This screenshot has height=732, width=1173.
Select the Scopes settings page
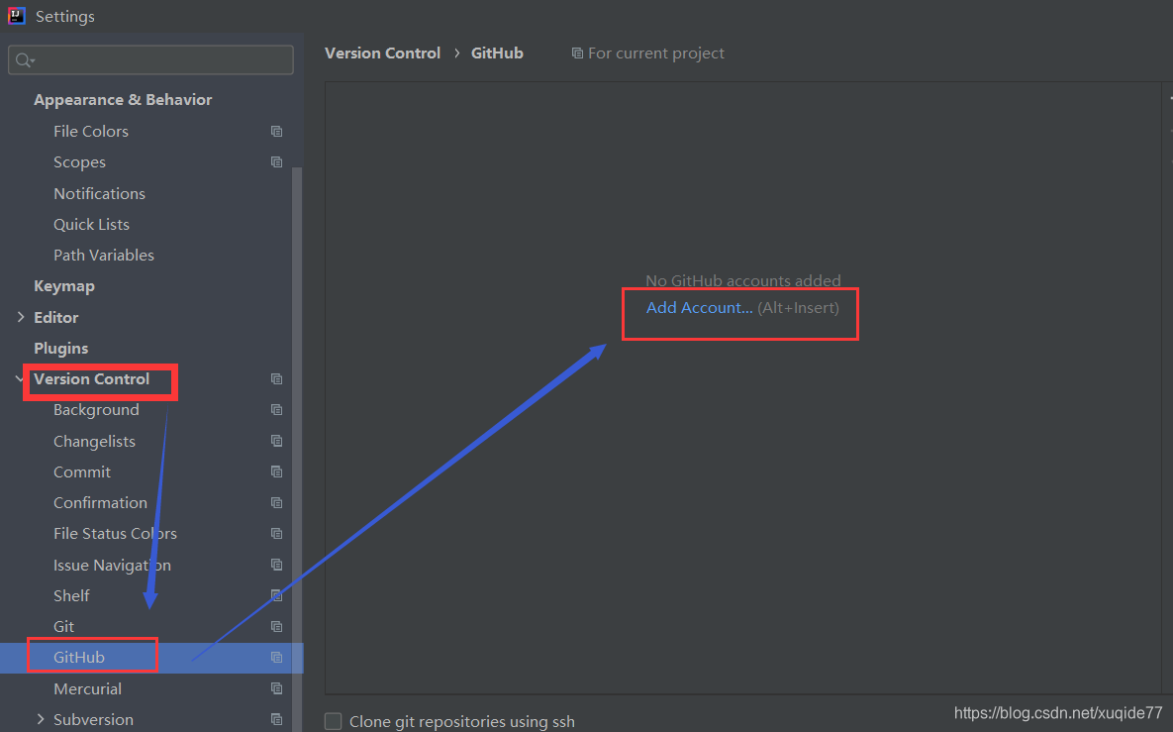(79, 161)
